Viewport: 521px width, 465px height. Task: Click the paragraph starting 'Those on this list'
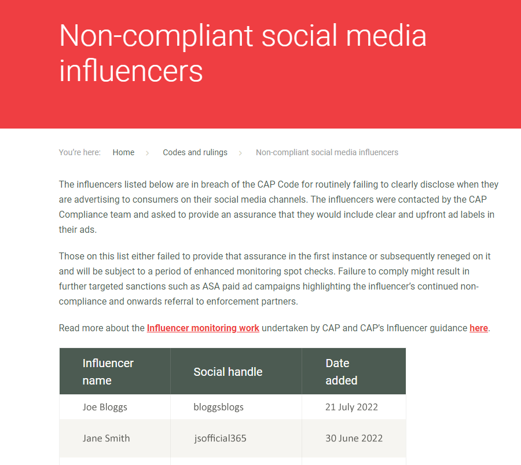(x=274, y=279)
